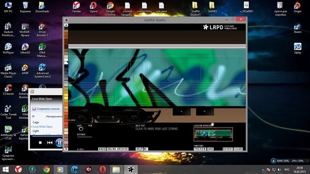Pick the white swatch in the palette
Image resolution: width=310 pixels, height=174 pixels.
click(x=66, y=60)
